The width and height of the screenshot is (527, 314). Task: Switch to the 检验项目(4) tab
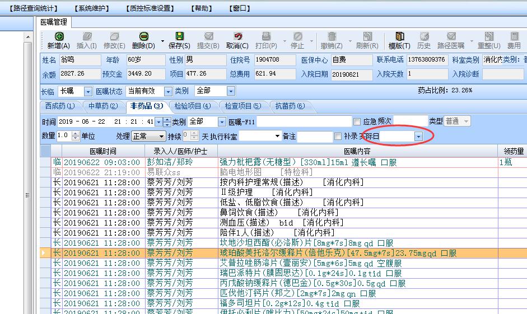point(193,106)
